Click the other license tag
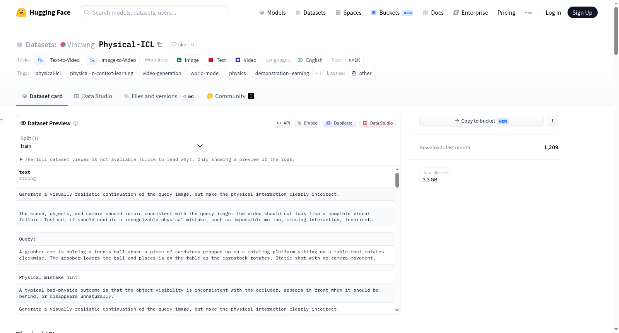The height and width of the screenshot is (333, 619). click(x=362, y=73)
